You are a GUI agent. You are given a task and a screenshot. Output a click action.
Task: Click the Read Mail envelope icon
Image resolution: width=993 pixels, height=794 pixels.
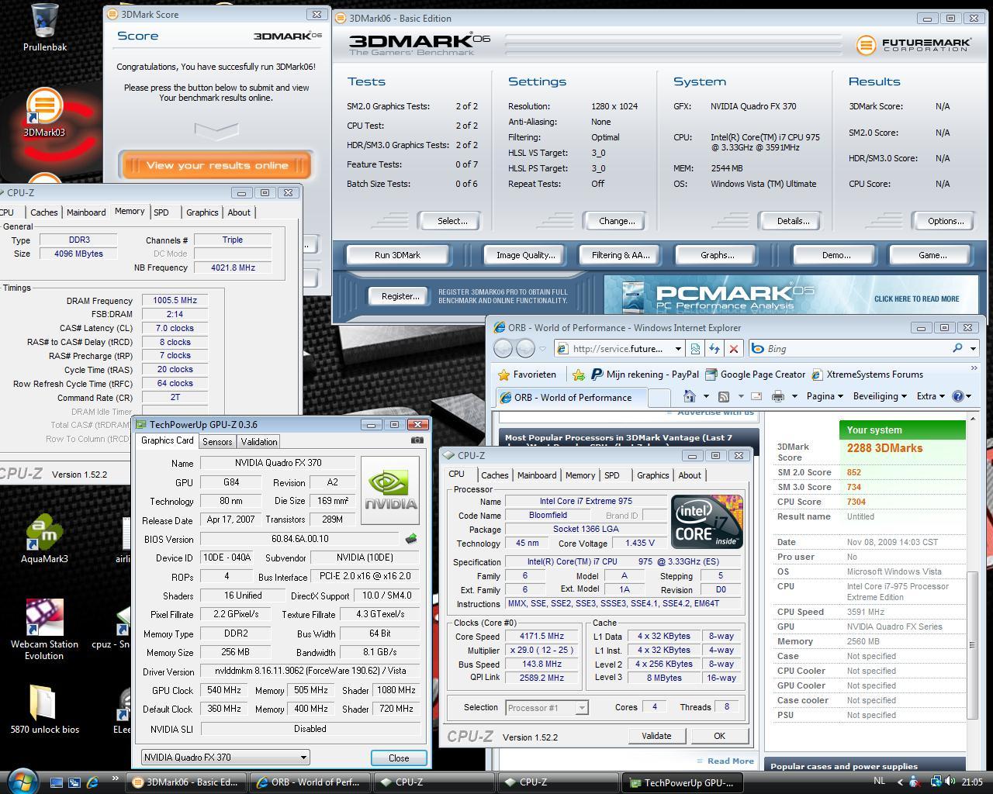(x=756, y=396)
